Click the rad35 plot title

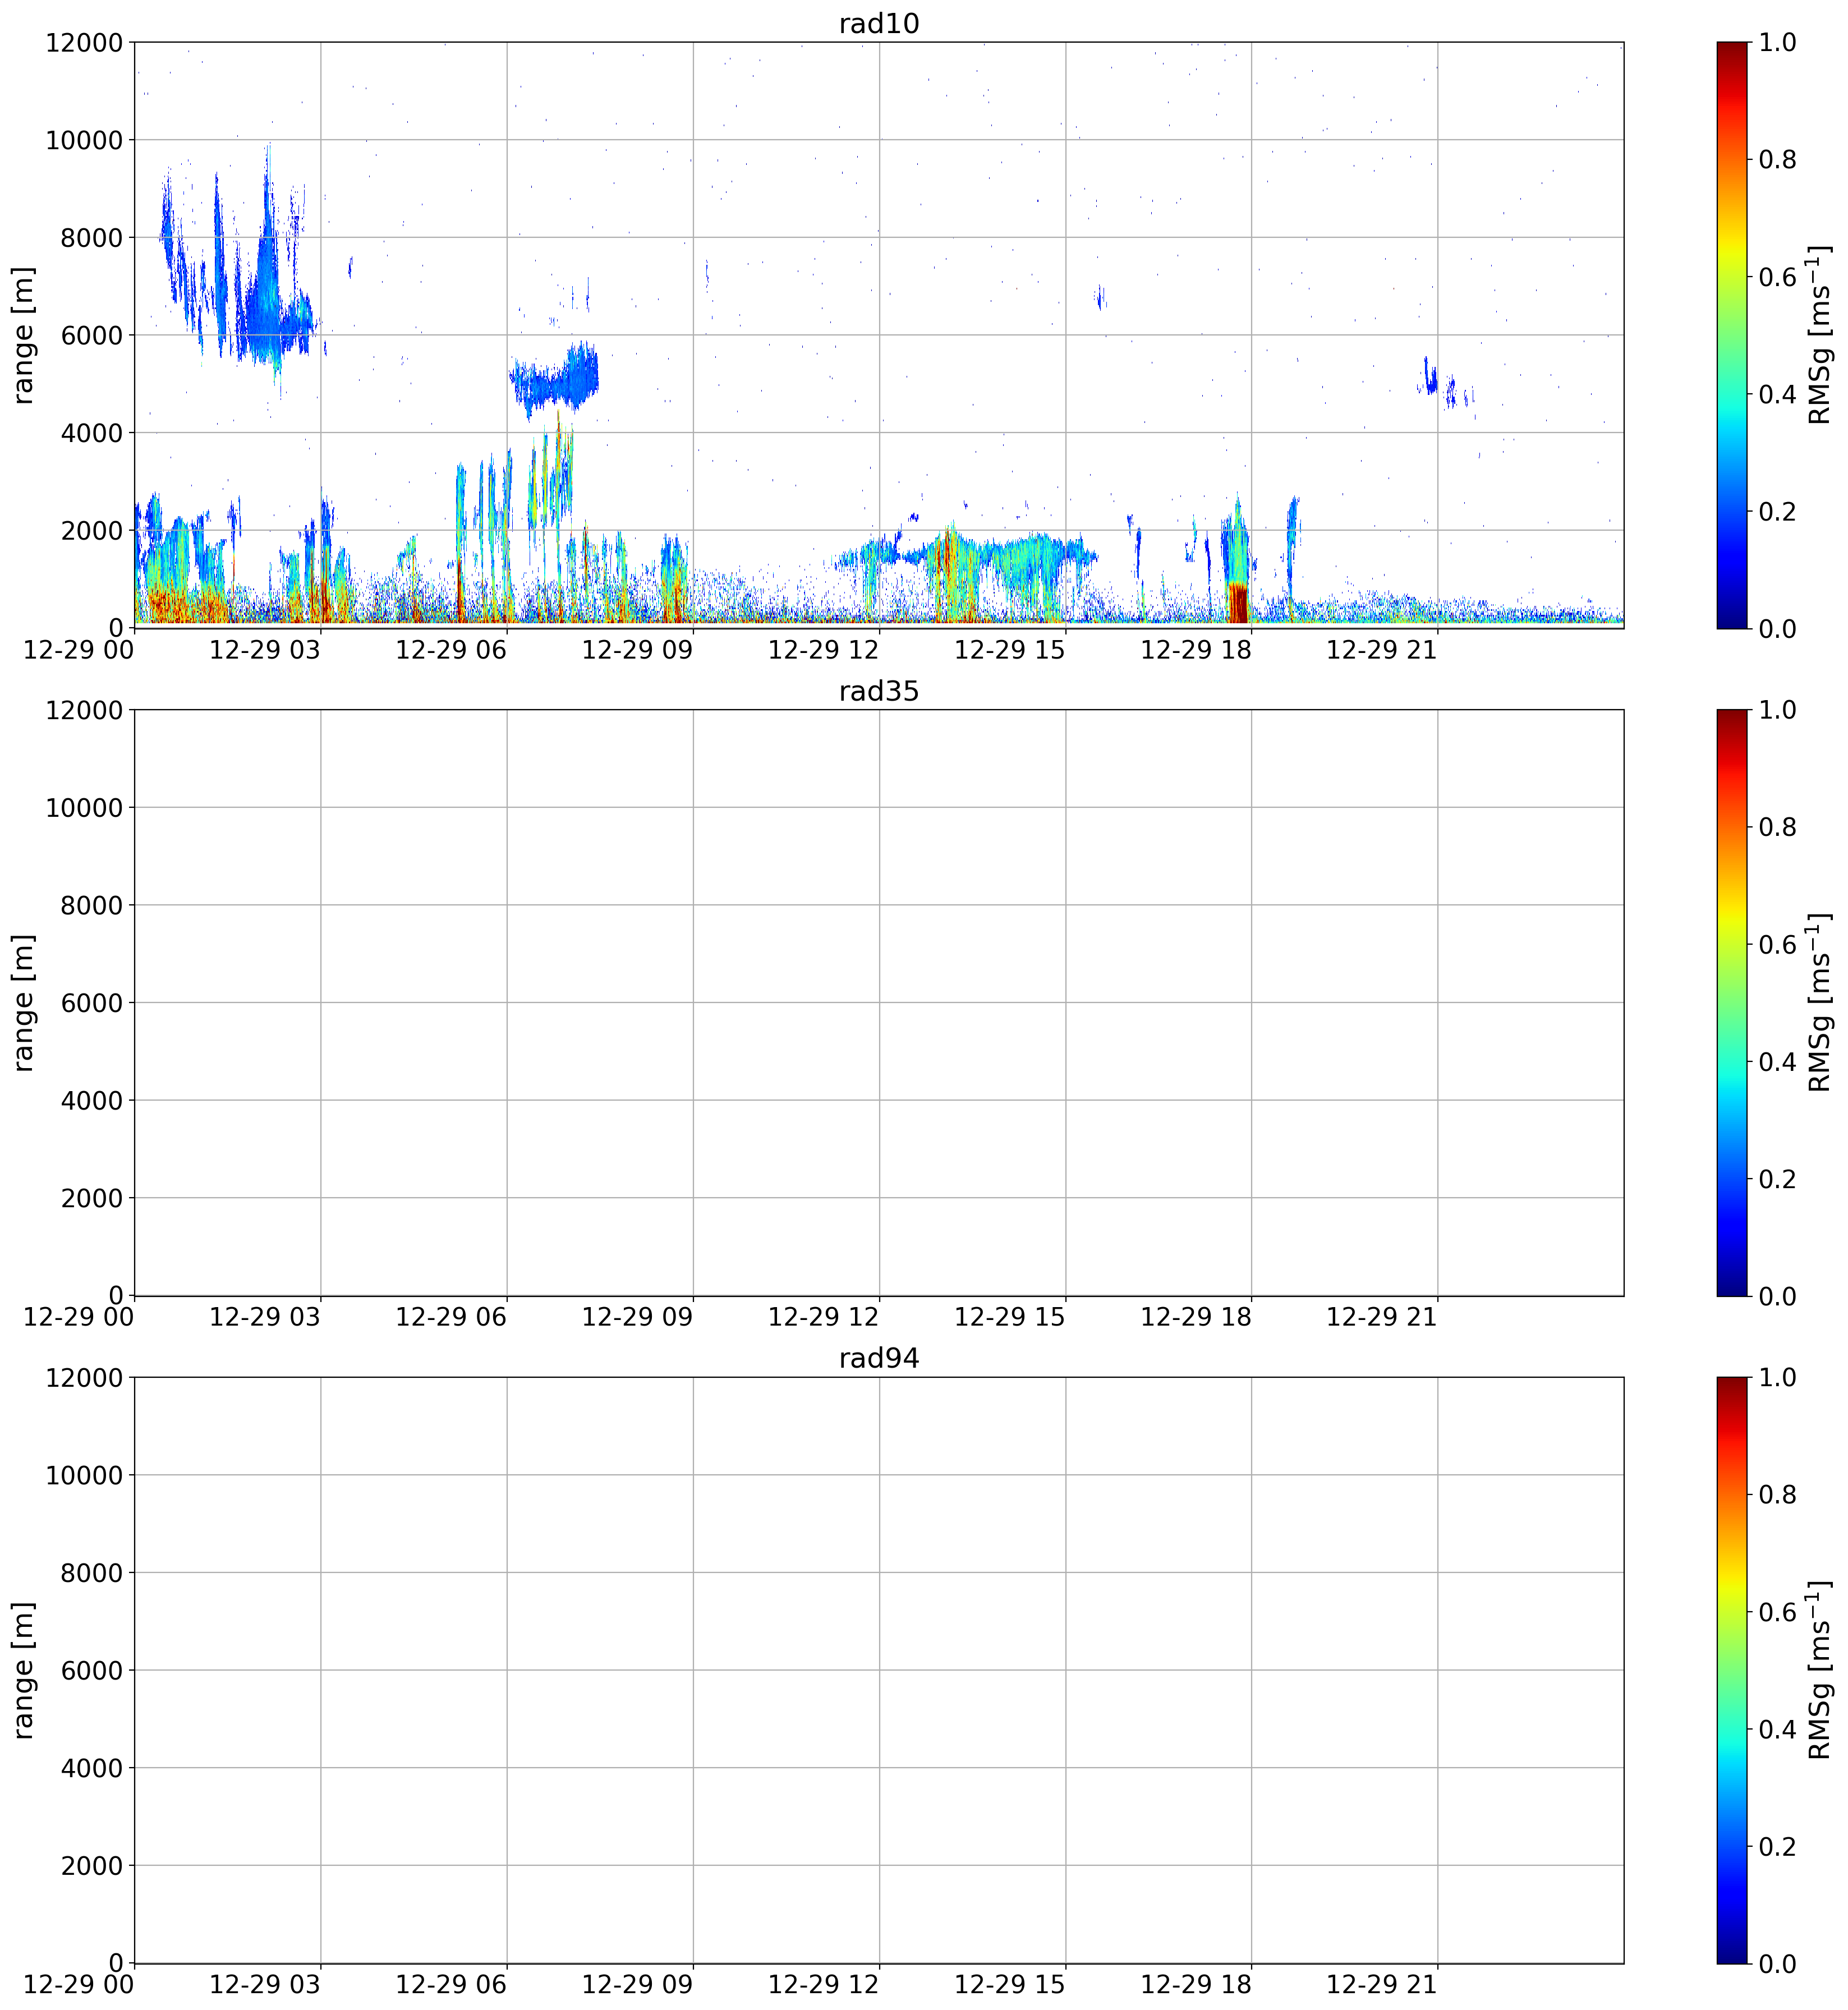tap(878, 691)
